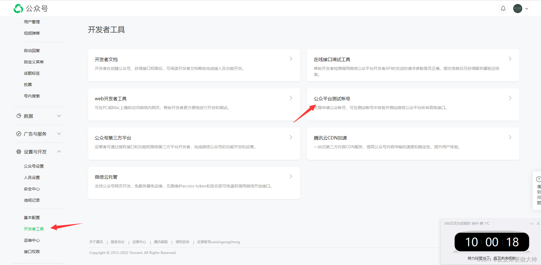Open 号内搜索 sidebar entry
This screenshot has width=541, height=265.
pos(32,96)
